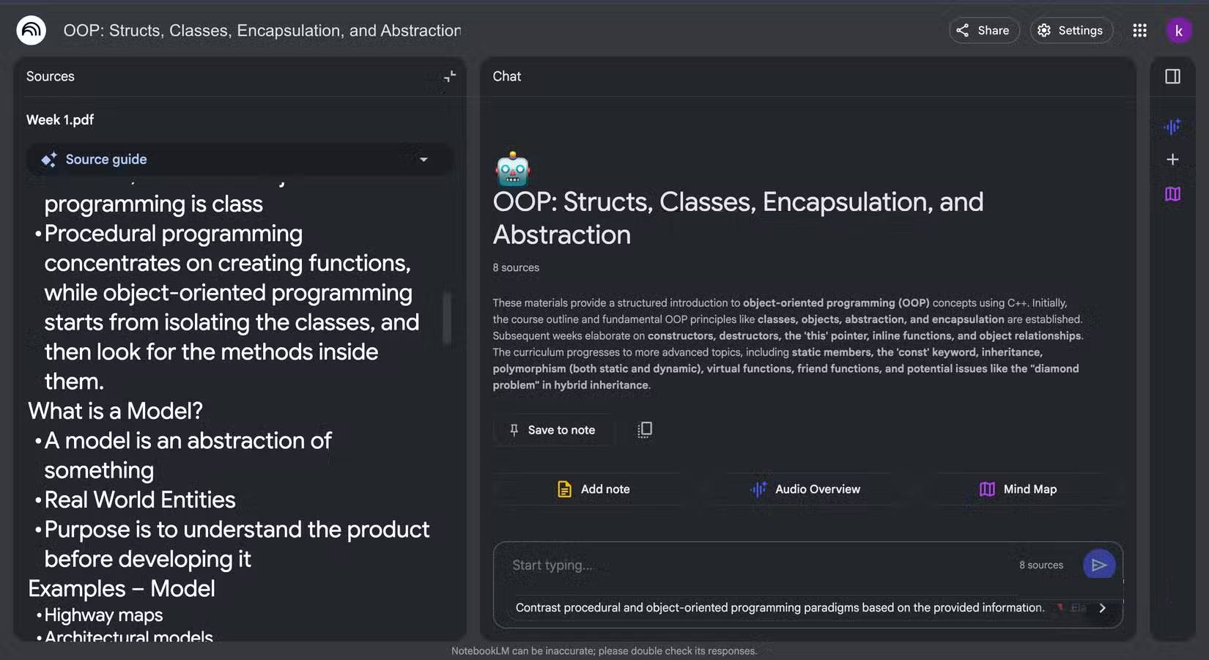This screenshot has height=660, width=1209.
Task: Click the 'Examples – Model' heading
Action: [121, 589]
